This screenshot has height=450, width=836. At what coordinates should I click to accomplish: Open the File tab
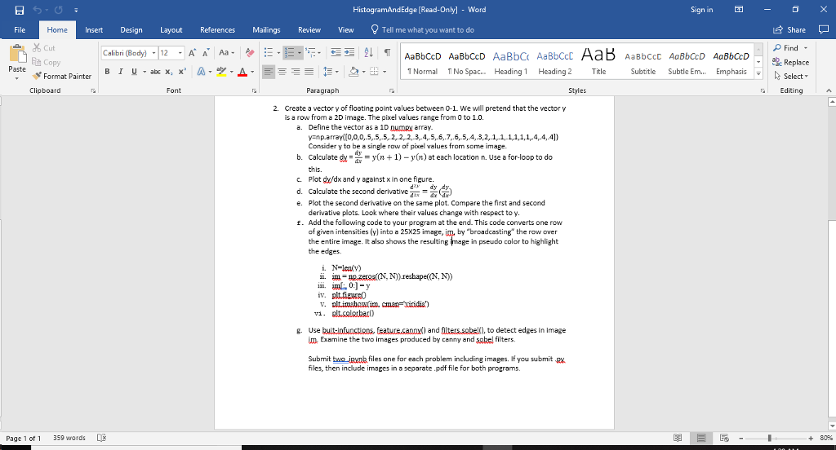click(20, 30)
